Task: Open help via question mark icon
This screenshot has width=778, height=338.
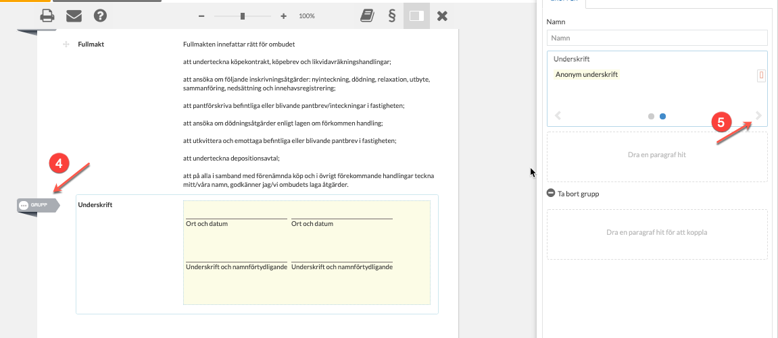Action: tap(100, 16)
